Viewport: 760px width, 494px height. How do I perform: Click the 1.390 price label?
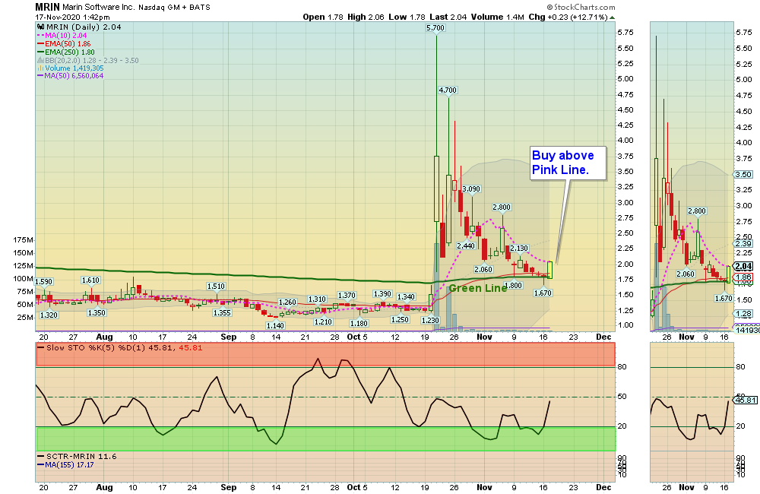382,294
